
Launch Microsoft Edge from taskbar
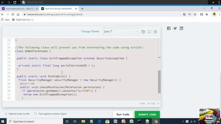coord(99,121)
